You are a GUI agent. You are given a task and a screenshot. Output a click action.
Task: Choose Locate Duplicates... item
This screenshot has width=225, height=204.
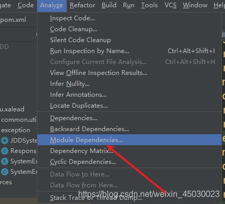coord(129,106)
